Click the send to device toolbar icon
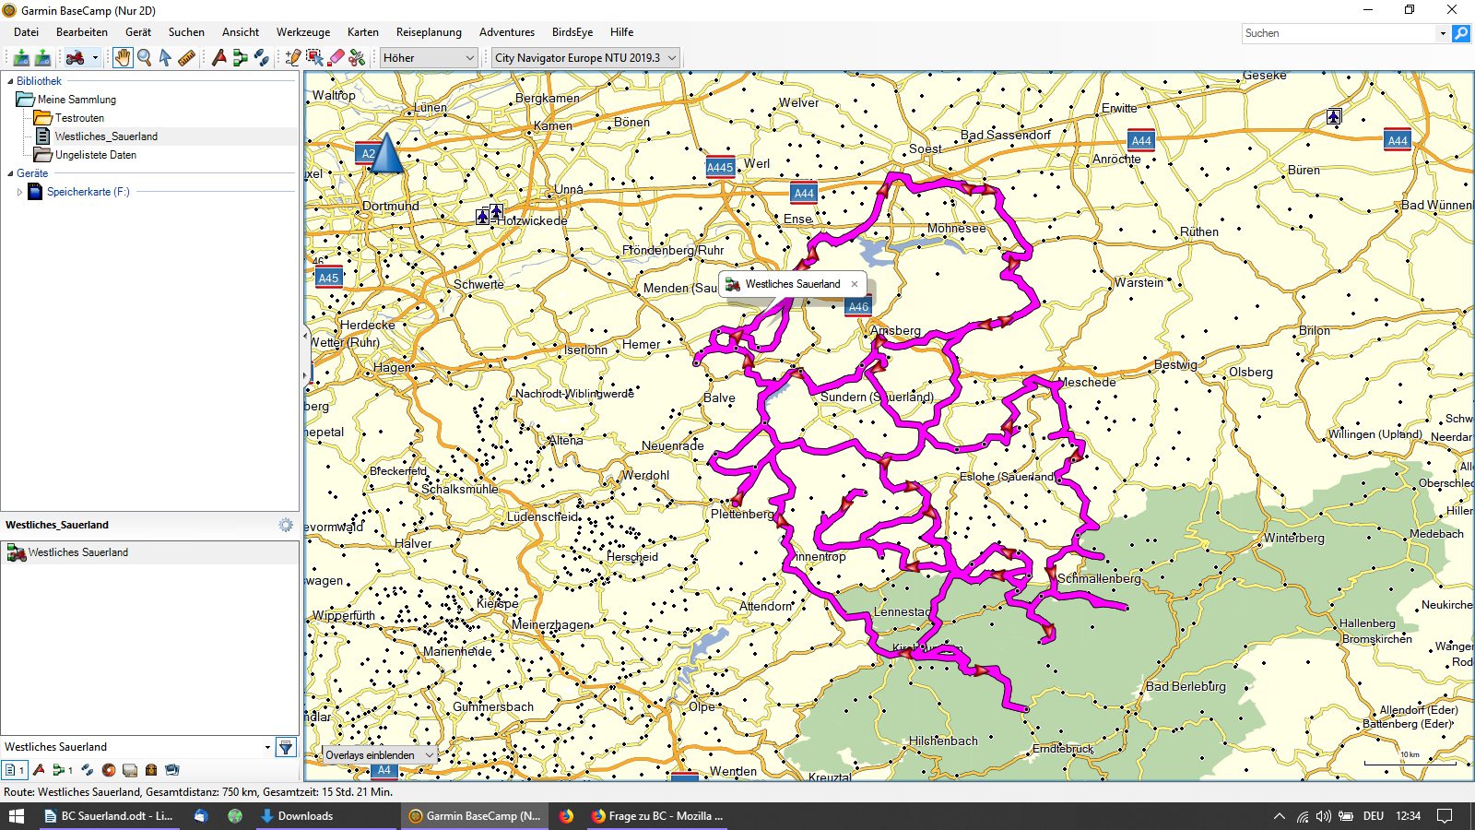The image size is (1475, 830). [21, 58]
